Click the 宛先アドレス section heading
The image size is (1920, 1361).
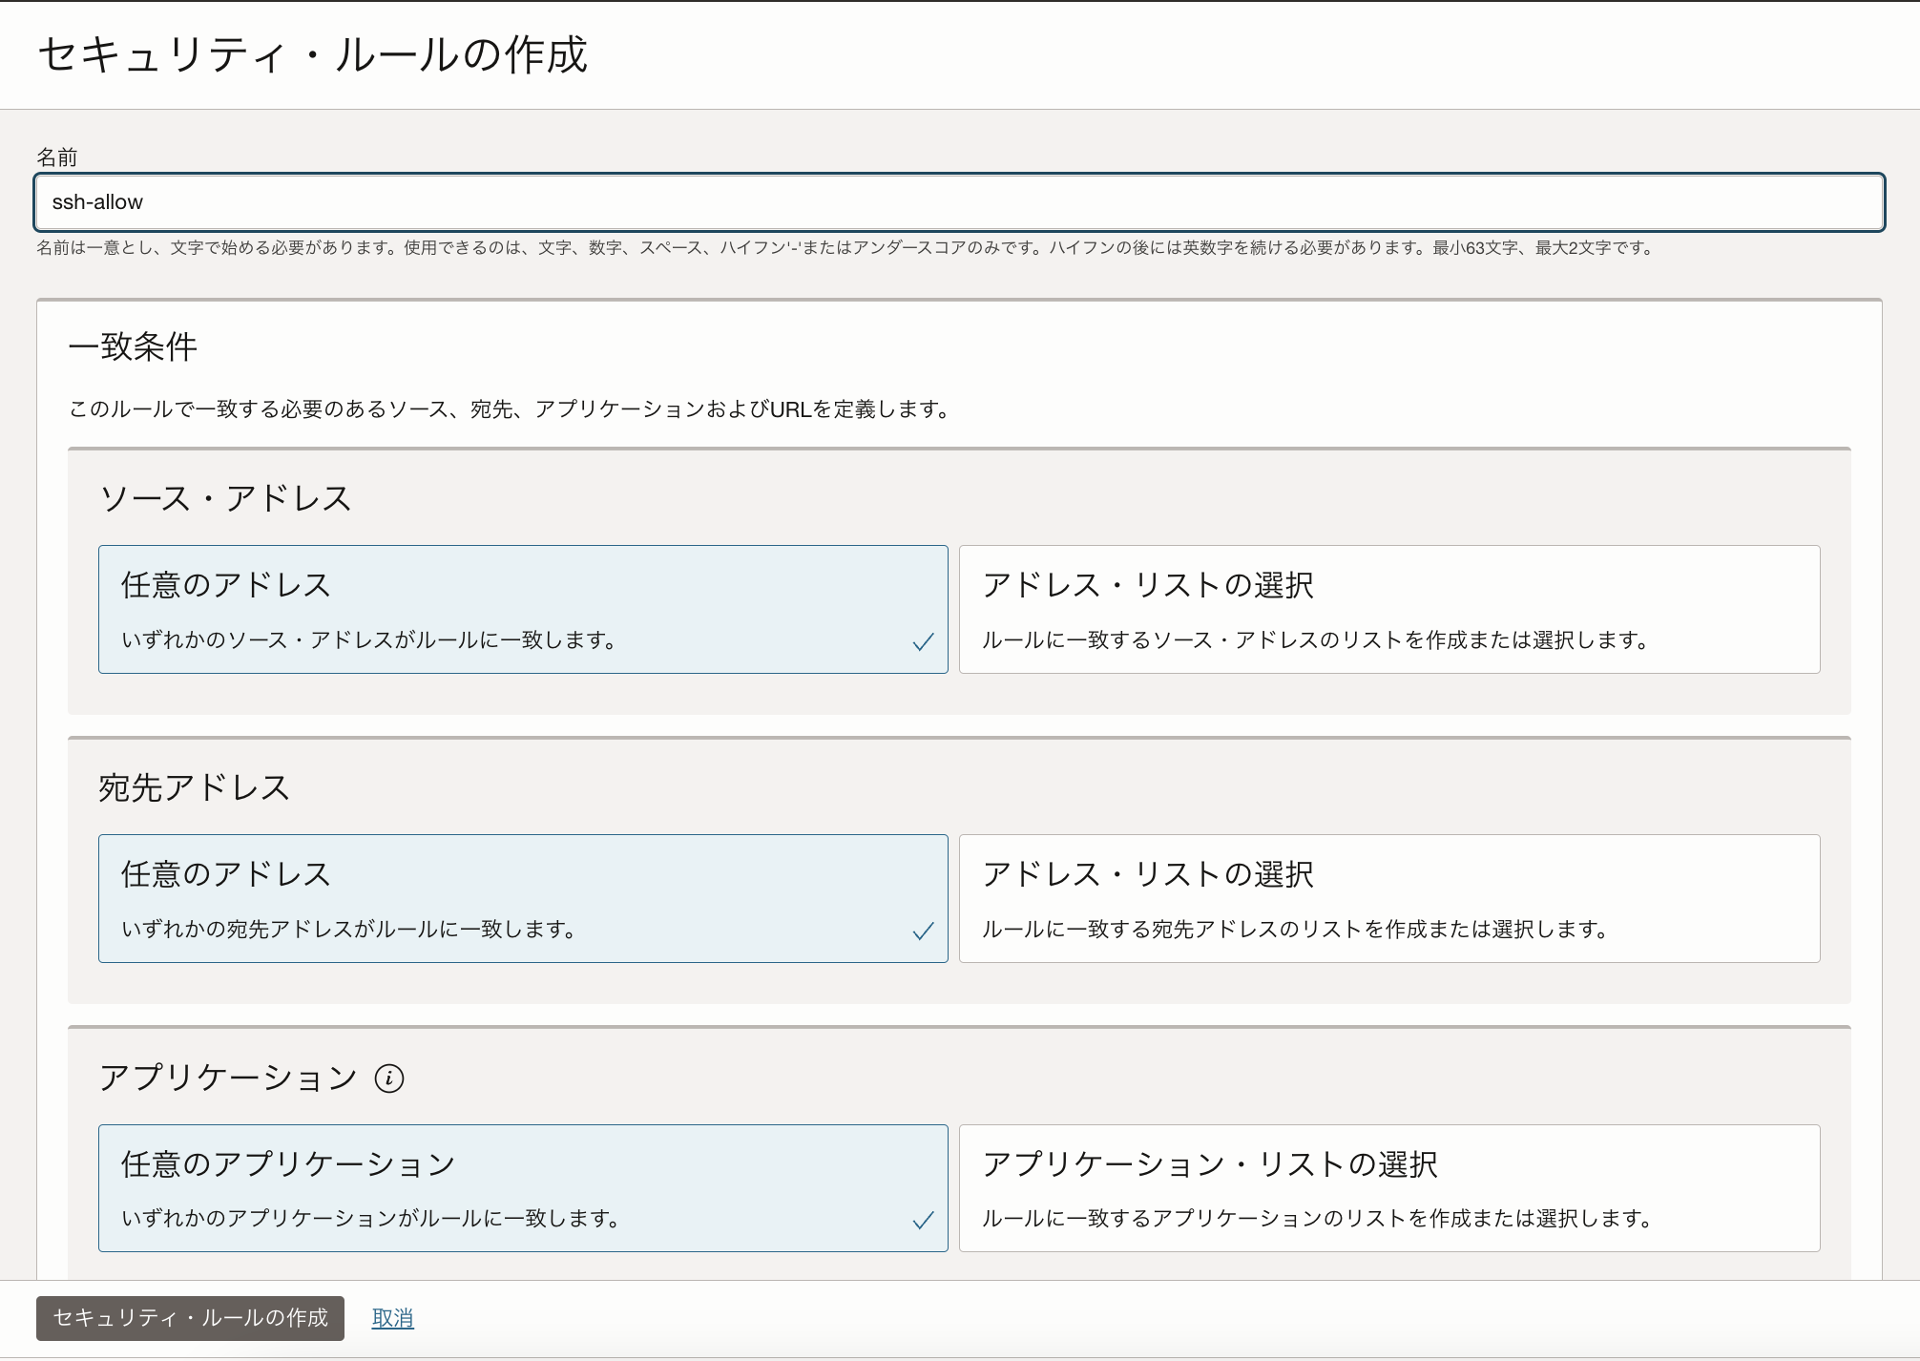(193, 787)
